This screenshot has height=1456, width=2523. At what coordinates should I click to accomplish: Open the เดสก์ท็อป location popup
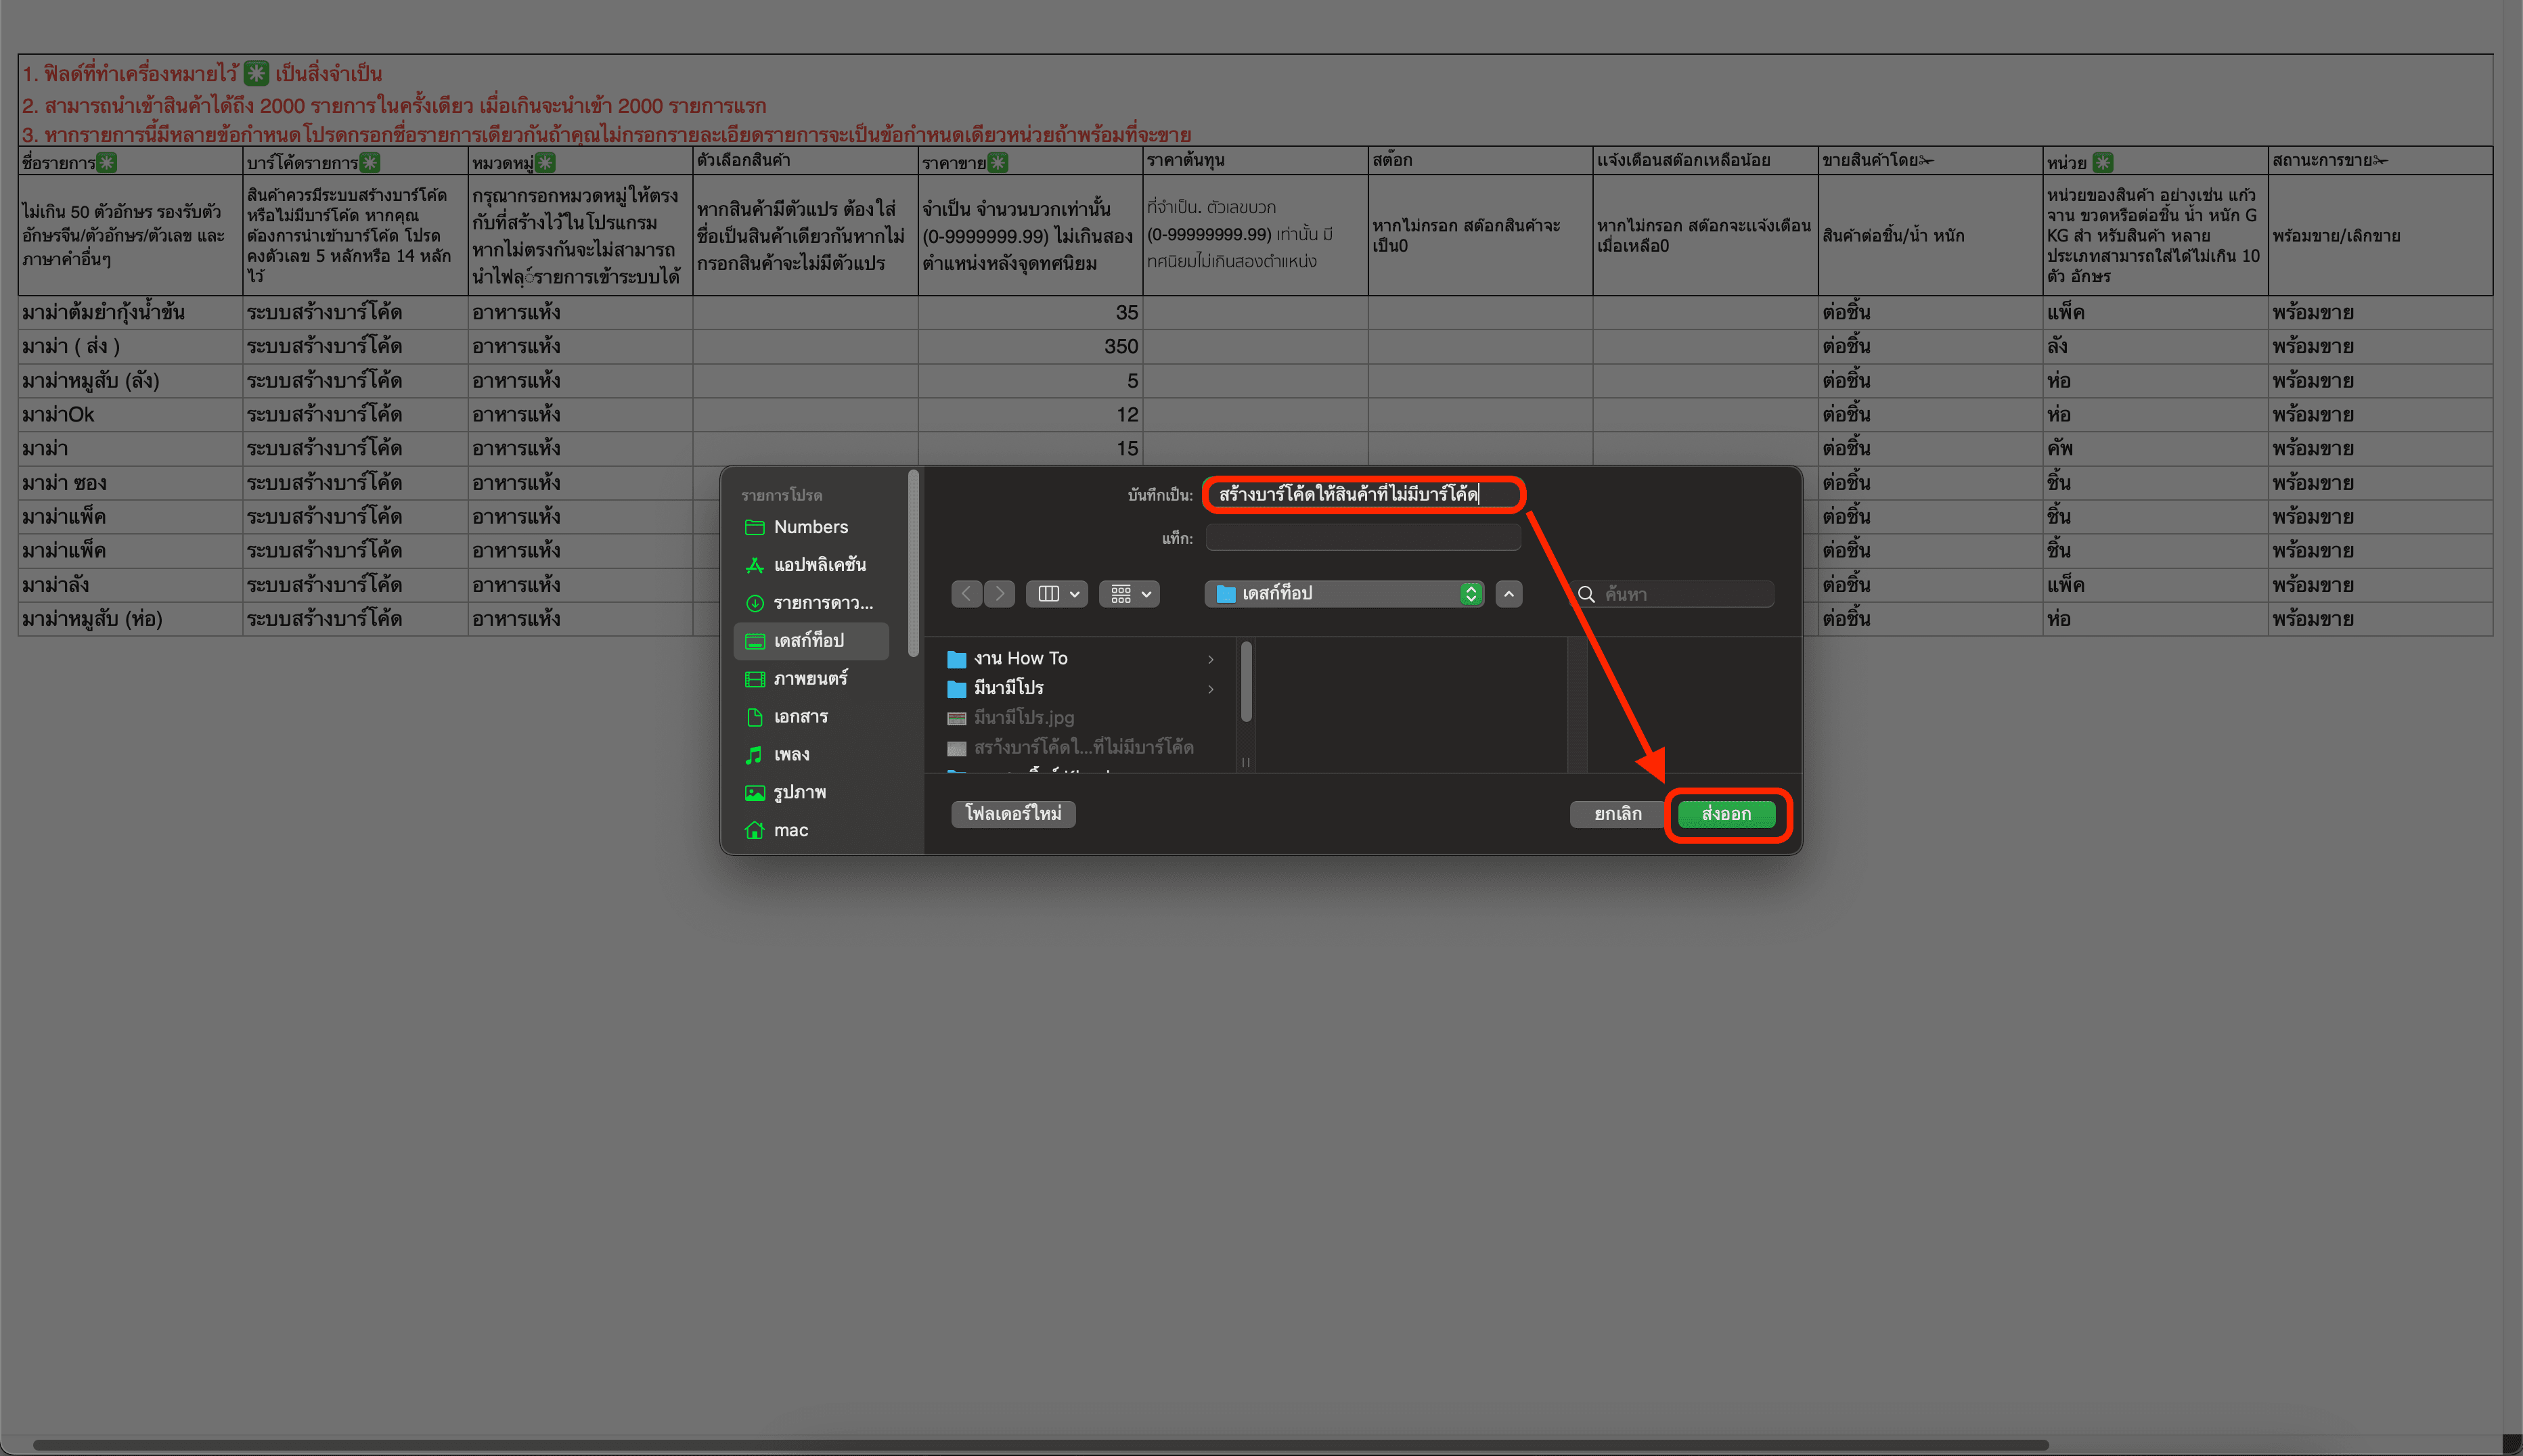coord(1345,594)
